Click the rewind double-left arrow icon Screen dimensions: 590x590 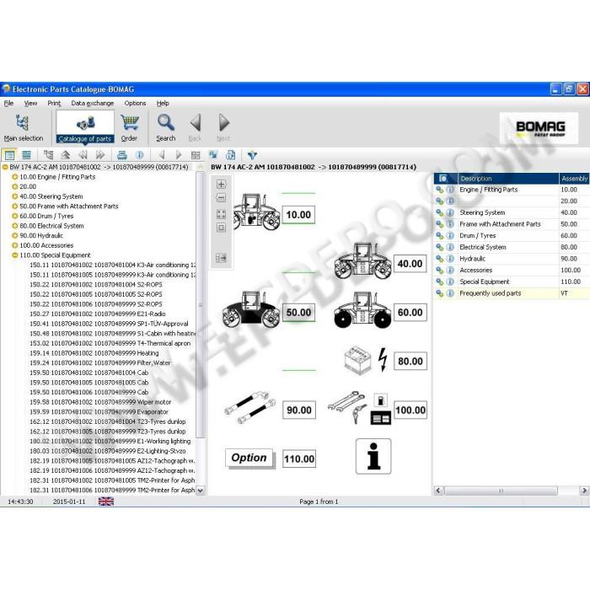(x=83, y=154)
